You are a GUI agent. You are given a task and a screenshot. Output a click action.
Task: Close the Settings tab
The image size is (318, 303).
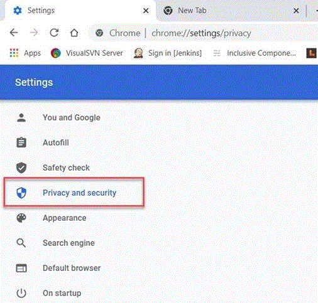point(146,11)
